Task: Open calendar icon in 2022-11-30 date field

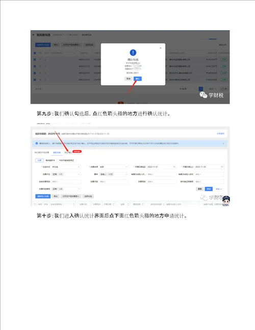Action: [x=222, y=167]
